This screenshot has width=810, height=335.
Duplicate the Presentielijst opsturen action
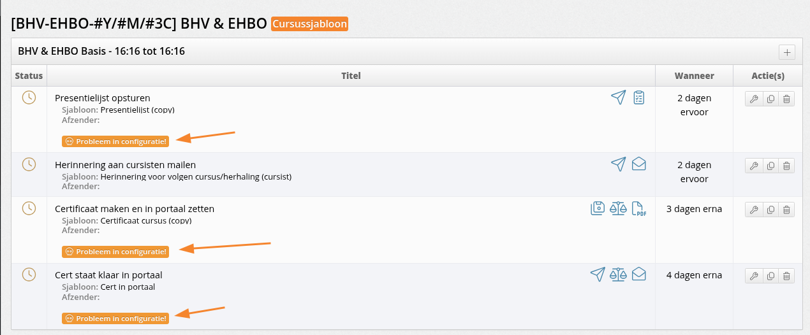click(770, 99)
